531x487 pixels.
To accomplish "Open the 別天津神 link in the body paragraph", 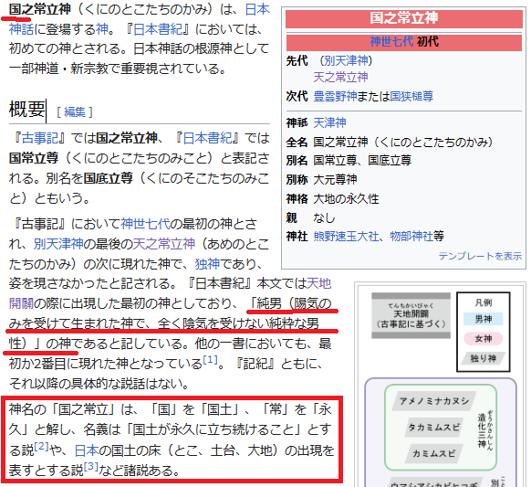I will (58, 243).
